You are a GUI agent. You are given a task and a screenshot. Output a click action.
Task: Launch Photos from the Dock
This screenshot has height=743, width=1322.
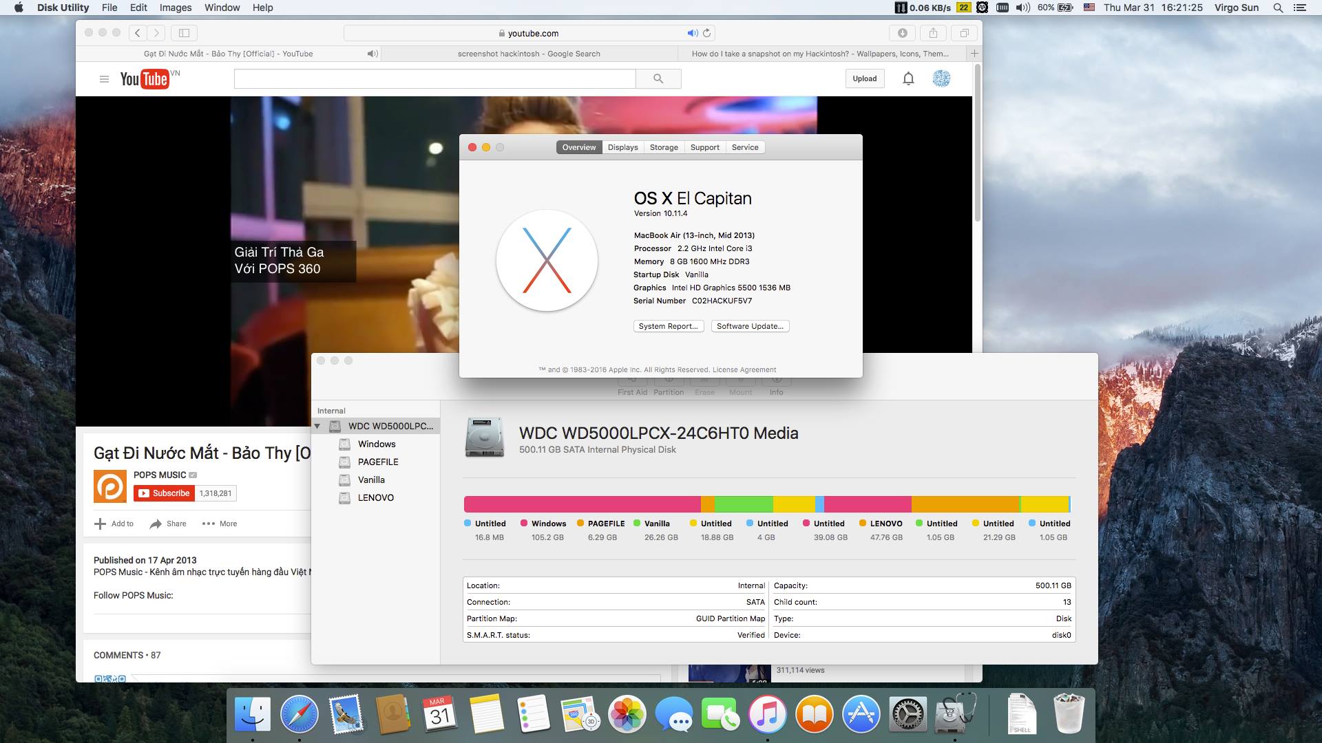(627, 713)
